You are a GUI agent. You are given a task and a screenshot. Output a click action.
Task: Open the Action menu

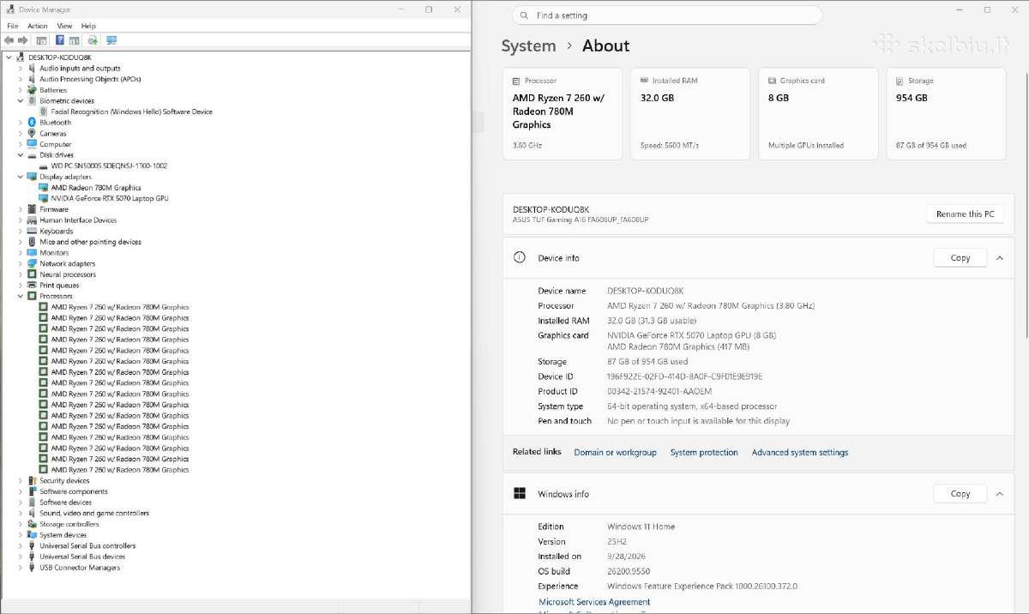(x=37, y=26)
